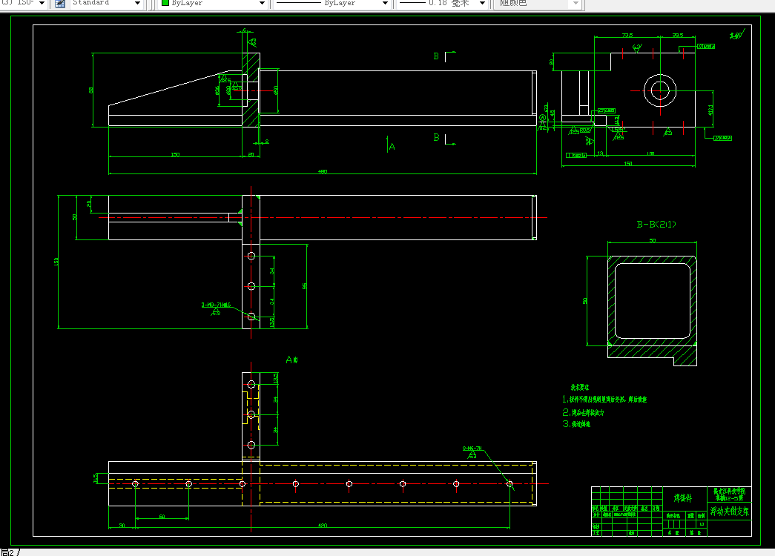Select the 100 dimension text
The height and width of the screenshot is (556, 775).
(650, 153)
